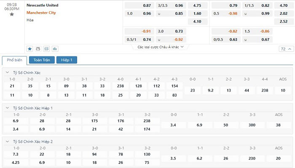Collapse the 72 markets counter button
Viewport: 295px width, 168px height.
285,49
